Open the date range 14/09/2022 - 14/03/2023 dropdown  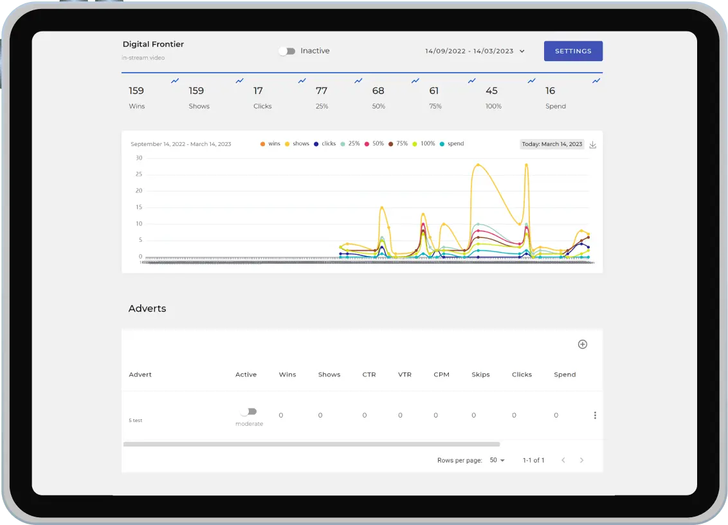(x=475, y=51)
